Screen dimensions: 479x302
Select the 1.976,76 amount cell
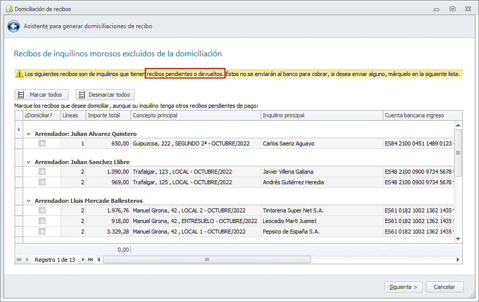click(x=108, y=210)
